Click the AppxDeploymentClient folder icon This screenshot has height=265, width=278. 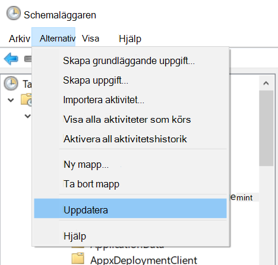click(x=78, y=258)
